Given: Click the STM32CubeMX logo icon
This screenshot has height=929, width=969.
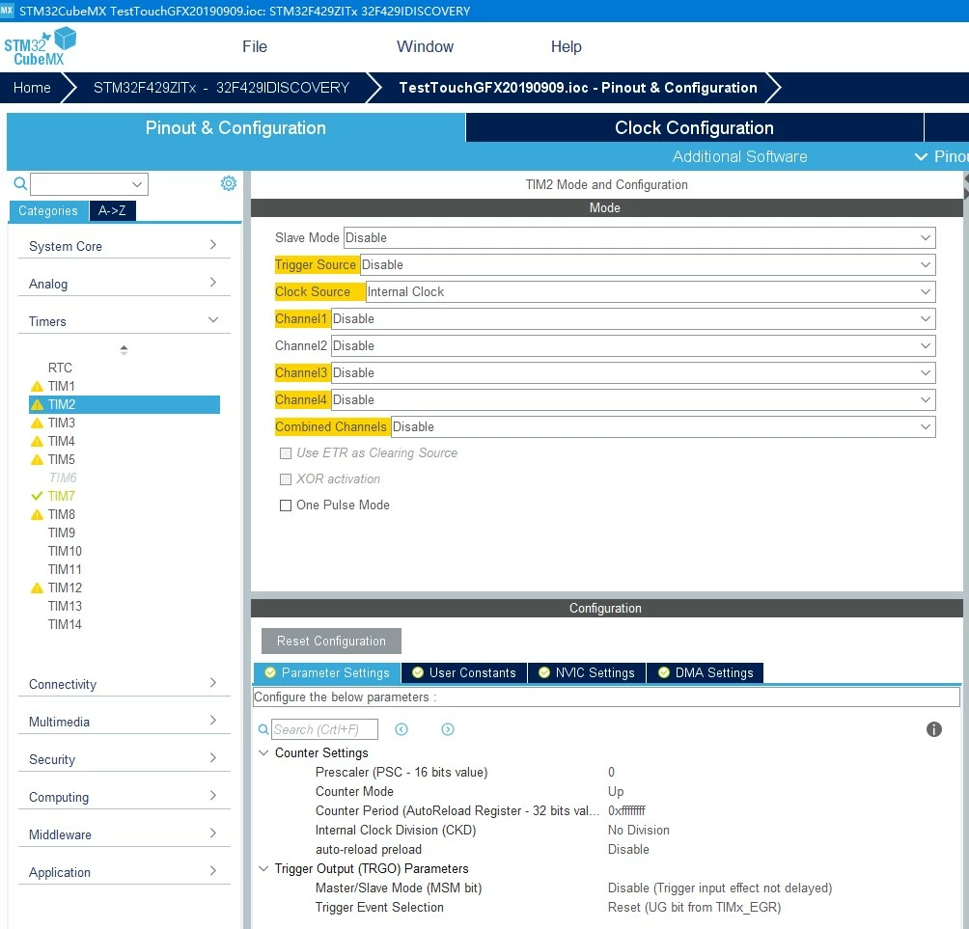Looking at the screenshot, I should [41, 46].
